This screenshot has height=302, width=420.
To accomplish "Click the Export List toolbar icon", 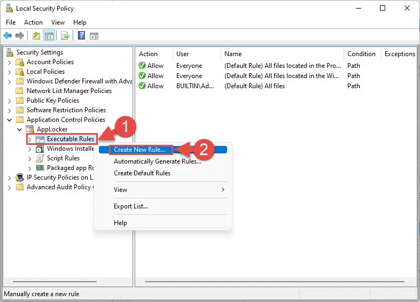I will coord(65,35).
